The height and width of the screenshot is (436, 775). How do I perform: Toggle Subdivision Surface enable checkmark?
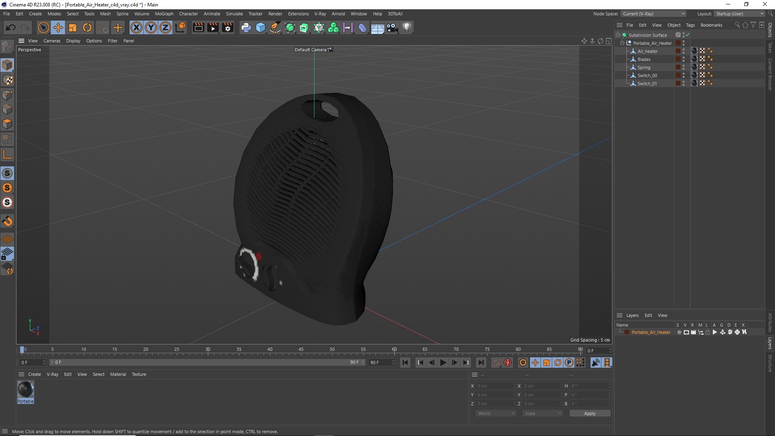pyautogui.click(x=687, y=35)
